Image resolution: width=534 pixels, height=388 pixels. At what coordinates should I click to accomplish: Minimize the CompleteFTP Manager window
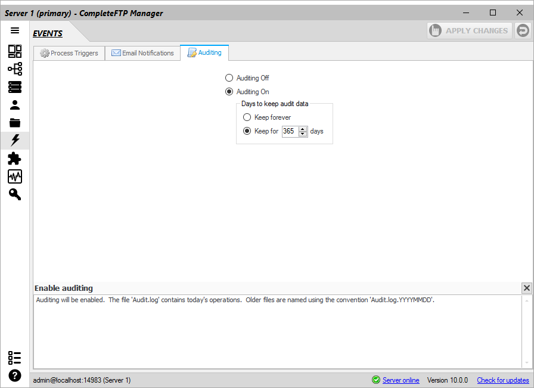tap(466, 13)
